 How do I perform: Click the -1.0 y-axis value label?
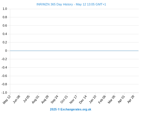point(4,93)
